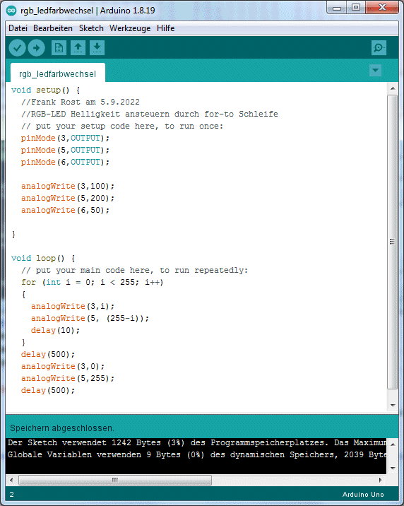The image size is (404, 506).
Task: Upload the sketch with the arrow button
Action: 37,48
